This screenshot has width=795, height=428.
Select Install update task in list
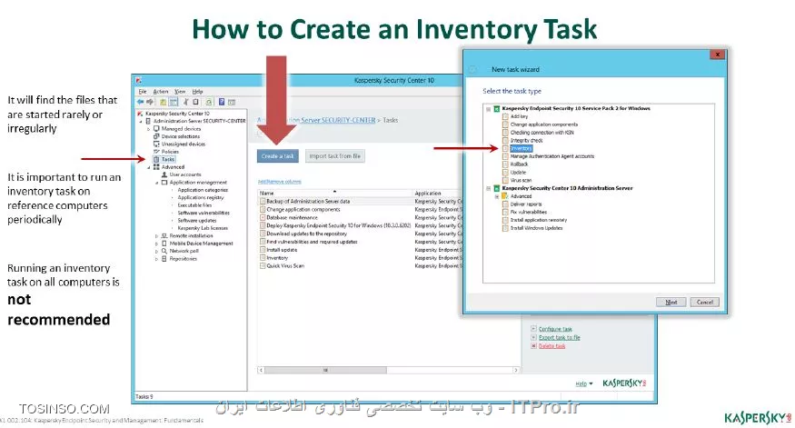click(x=282, y=250)
